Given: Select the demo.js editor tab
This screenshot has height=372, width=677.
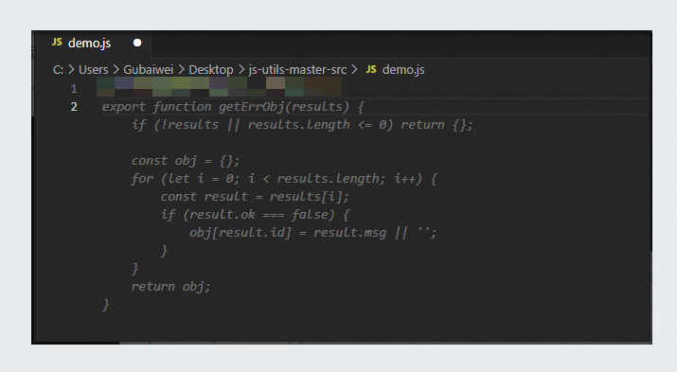Looking at the screenshot, I should click(93, 44).
